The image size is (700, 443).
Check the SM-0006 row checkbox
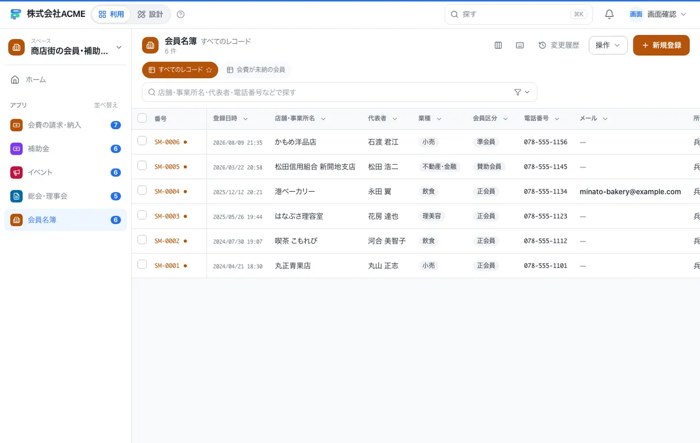click(142, 141)
